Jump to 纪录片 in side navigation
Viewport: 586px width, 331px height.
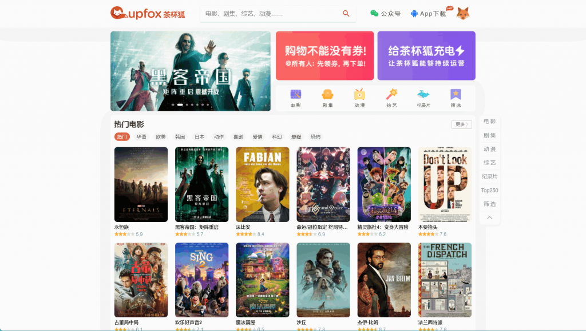click(490, 176)
